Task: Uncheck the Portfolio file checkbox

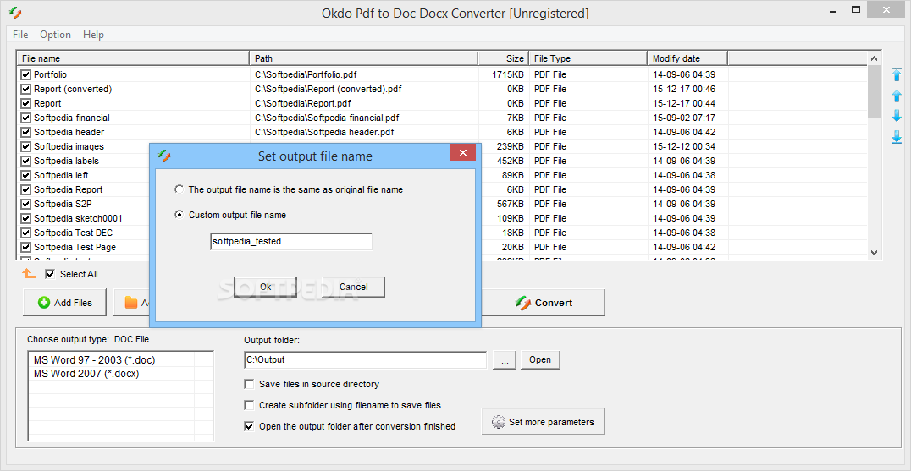Action: tap(25, 74)
